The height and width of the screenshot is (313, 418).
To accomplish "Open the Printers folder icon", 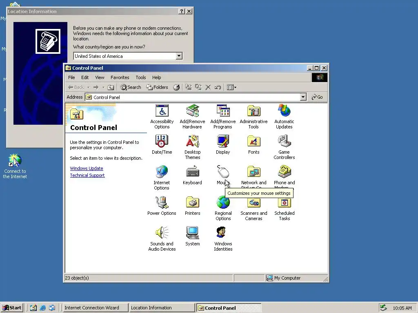I will pyautogui.click(x=192, y=206).
